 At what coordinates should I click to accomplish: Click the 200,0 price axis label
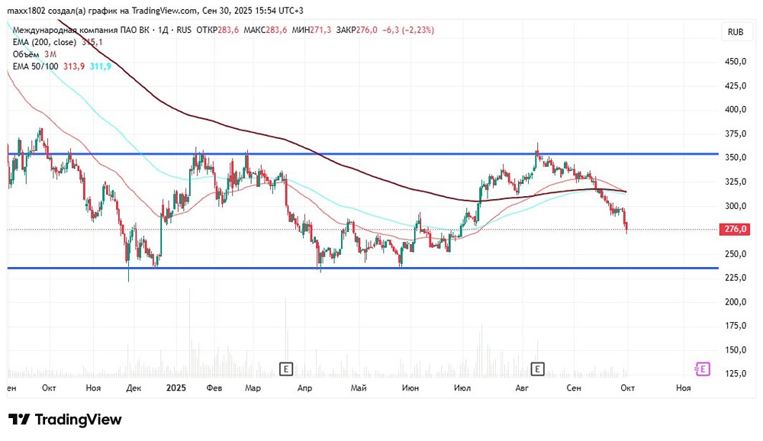click(736, 302)
